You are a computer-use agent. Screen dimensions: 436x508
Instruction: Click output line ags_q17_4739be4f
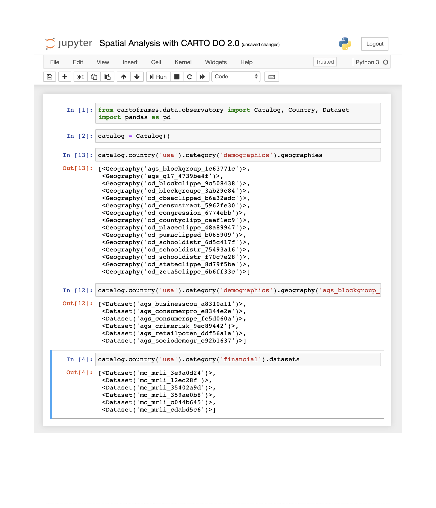163,176
